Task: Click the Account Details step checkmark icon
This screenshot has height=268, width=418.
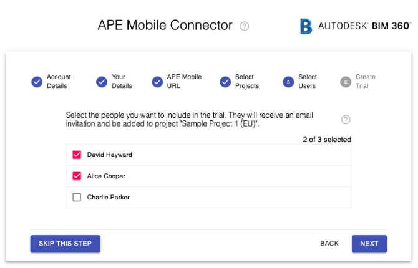Action: [x=37, y=82]
